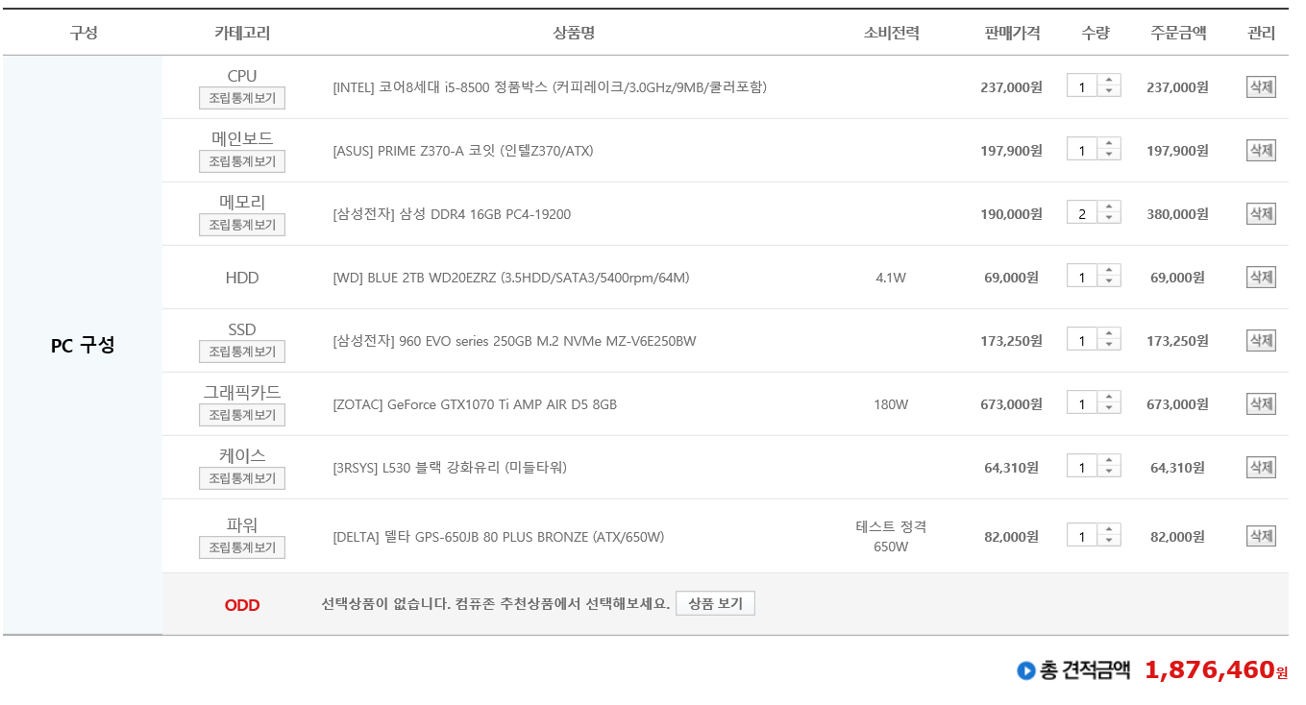
Task: Increase power supply quantity with up arrow
Action: [1109, 529]
